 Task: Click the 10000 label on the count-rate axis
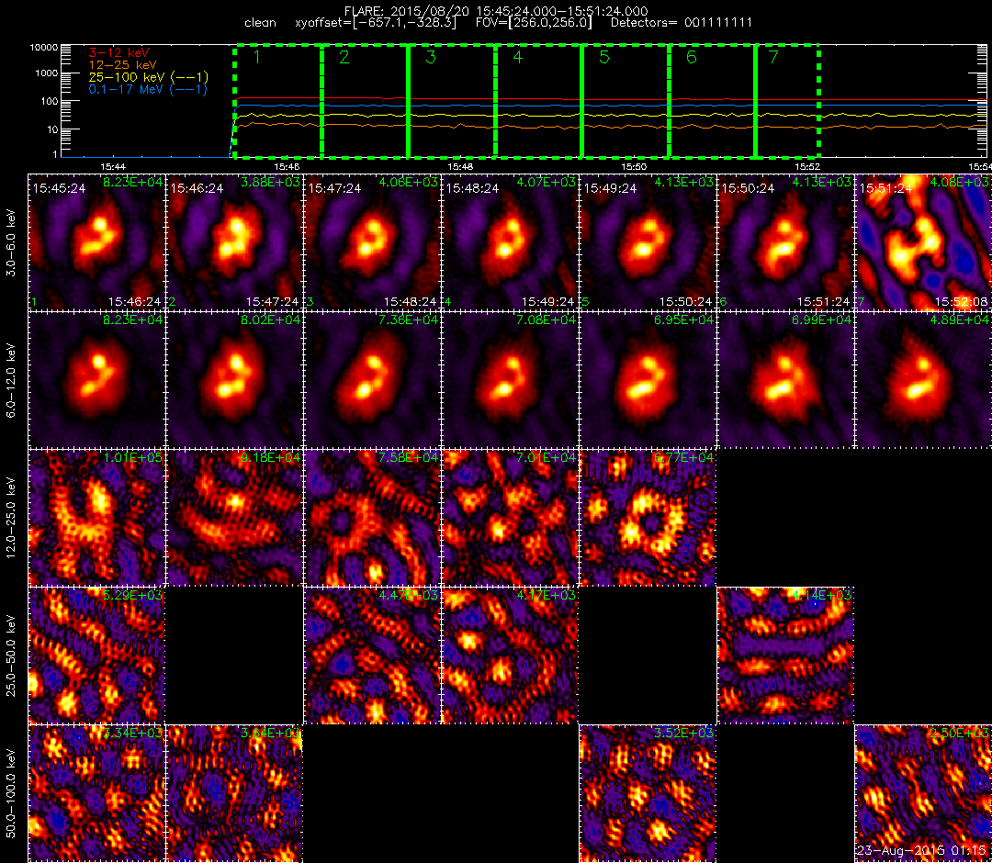[x=46, y=48]
